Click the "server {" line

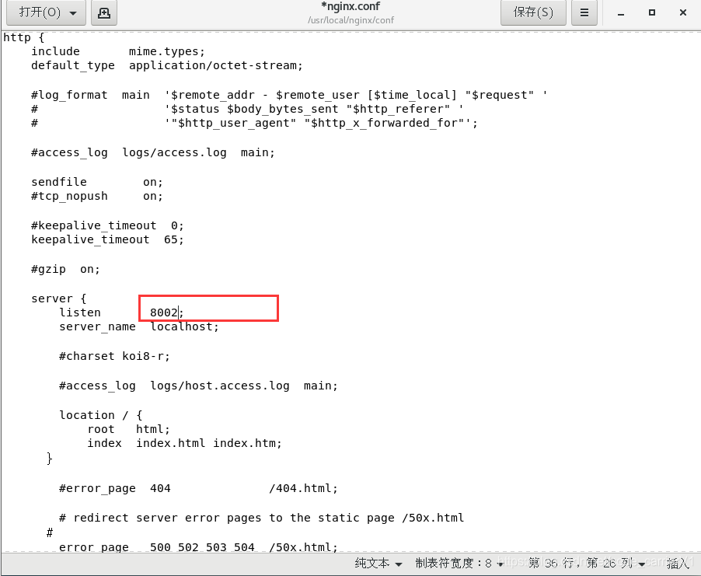pos(58,298)
